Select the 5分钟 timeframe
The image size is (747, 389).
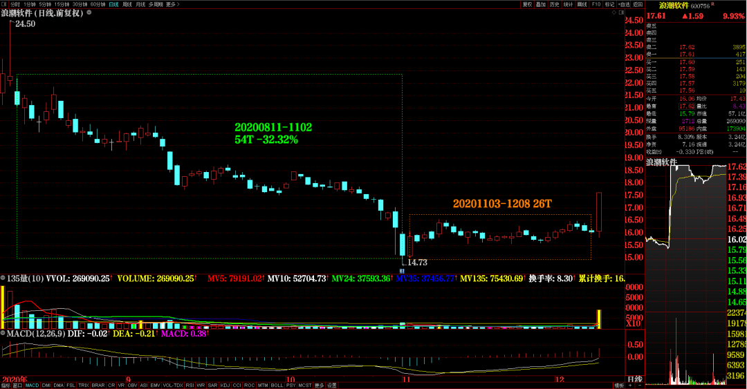pyautogui.click(x=45, y=4)
